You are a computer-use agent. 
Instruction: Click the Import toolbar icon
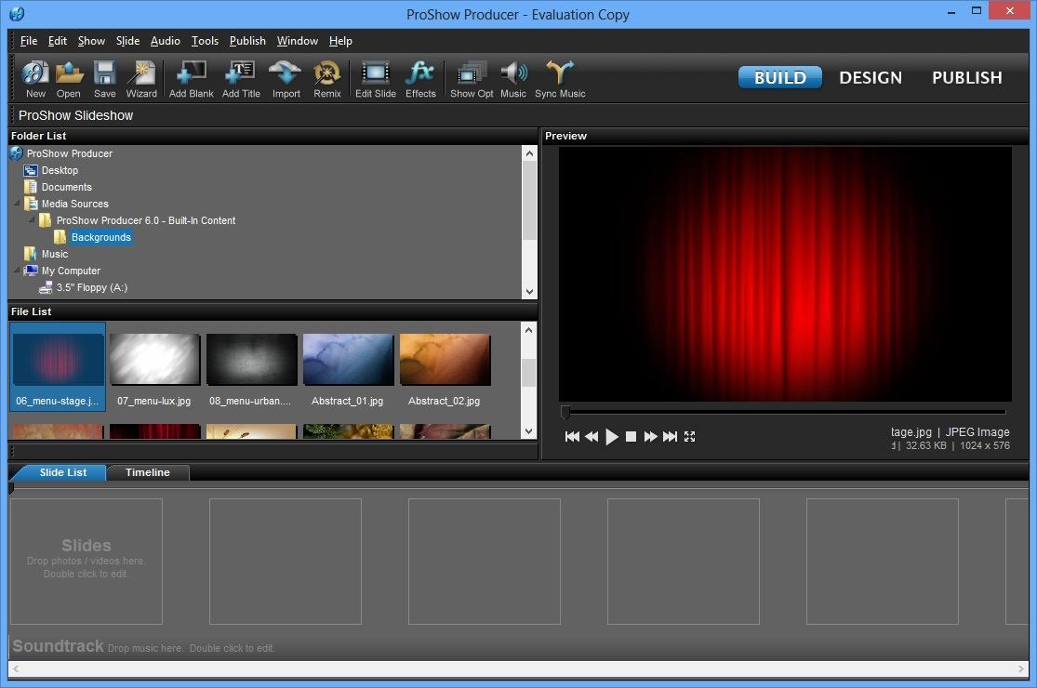[286, 79]
